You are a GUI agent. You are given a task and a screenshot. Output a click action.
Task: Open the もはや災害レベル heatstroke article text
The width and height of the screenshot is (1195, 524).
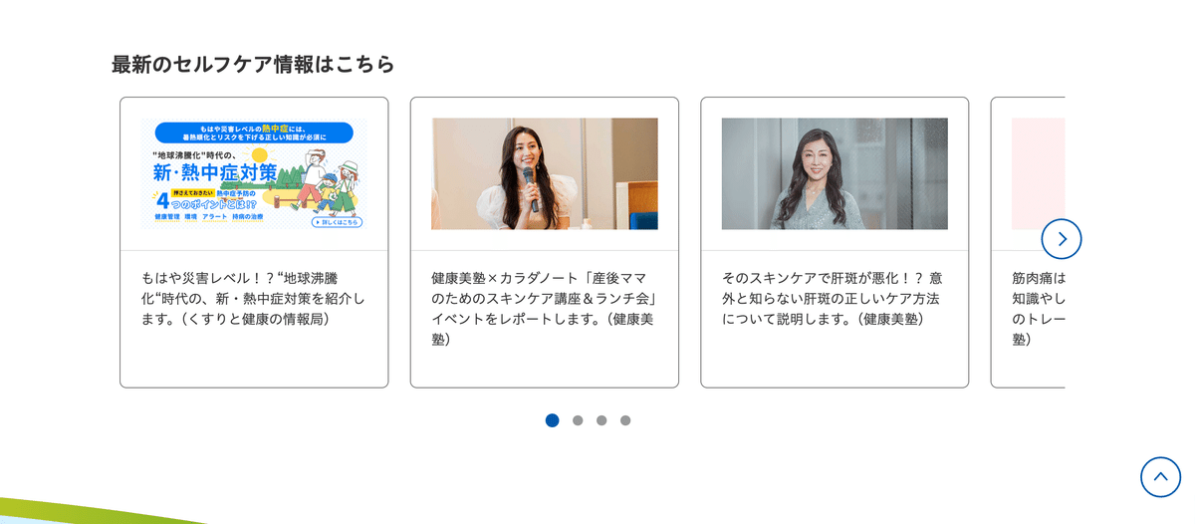(254, 298)
